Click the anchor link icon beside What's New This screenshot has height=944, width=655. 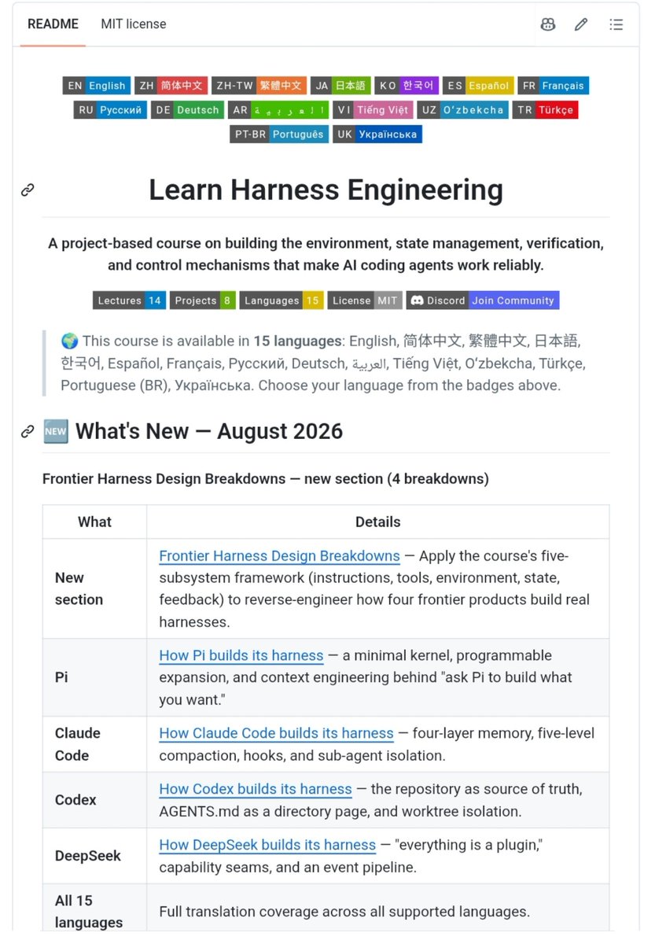(x=28, y=431)
